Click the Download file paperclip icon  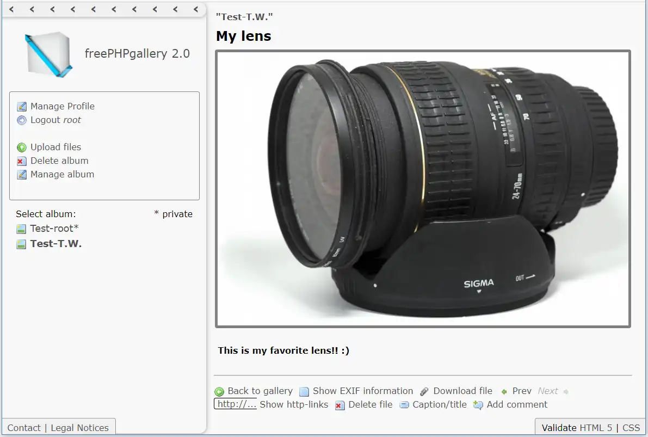[424, 391]
